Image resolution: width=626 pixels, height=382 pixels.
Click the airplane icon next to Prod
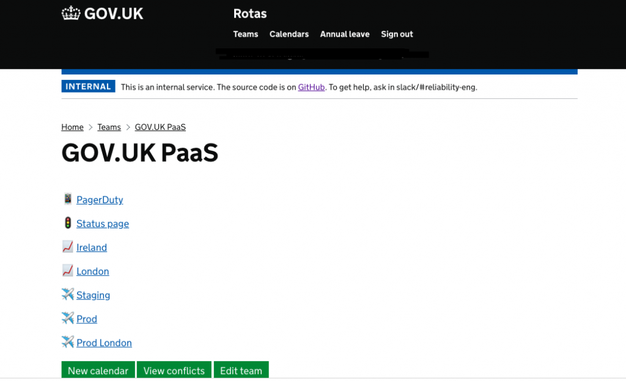tap(67, 319)
